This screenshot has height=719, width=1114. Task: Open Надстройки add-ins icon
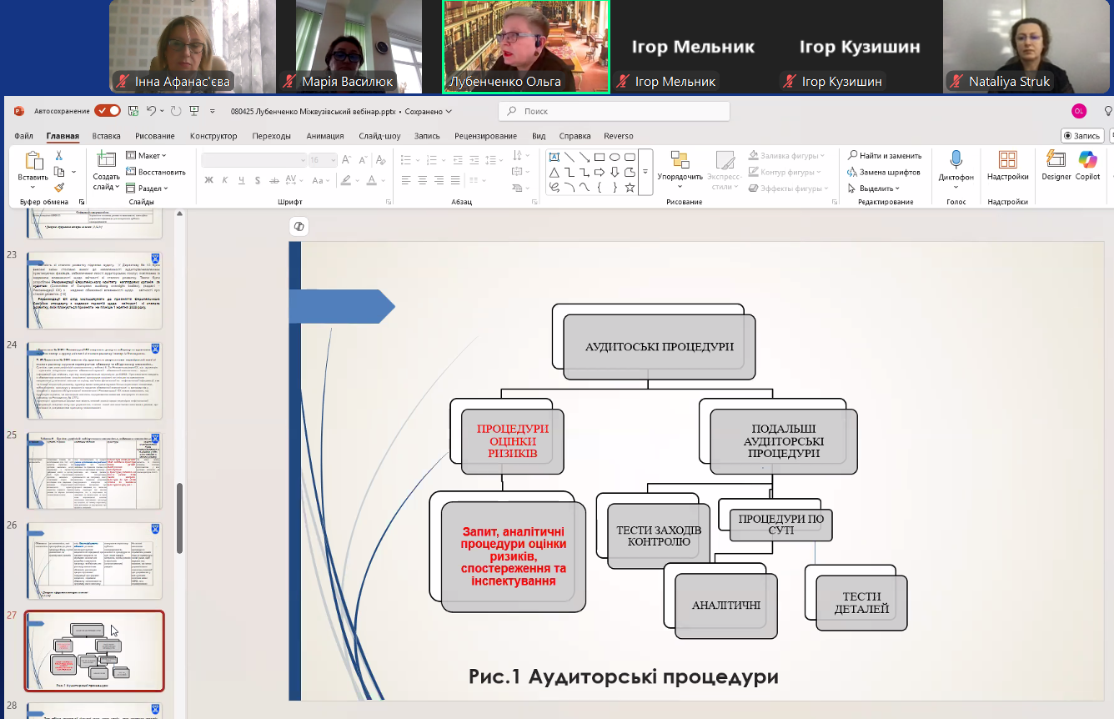[x=1007, y=160]
